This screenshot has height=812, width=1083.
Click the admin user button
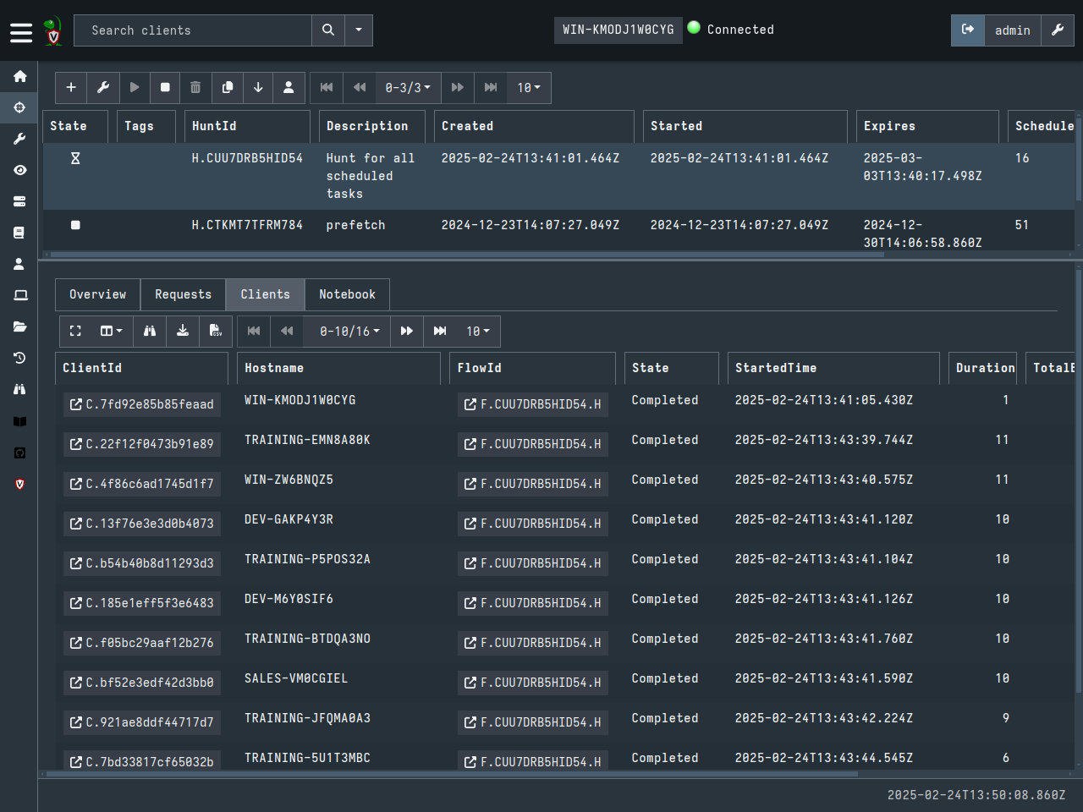tap(1012, 30)
